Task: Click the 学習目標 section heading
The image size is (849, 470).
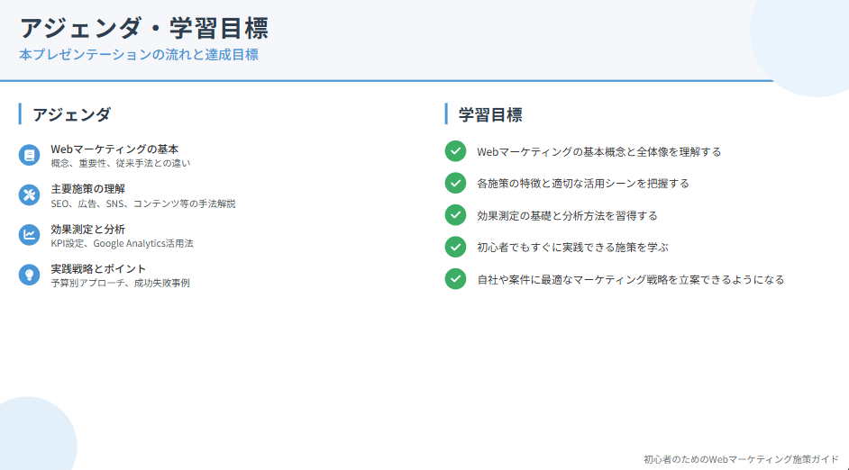Action: click(x=490, y=114)
